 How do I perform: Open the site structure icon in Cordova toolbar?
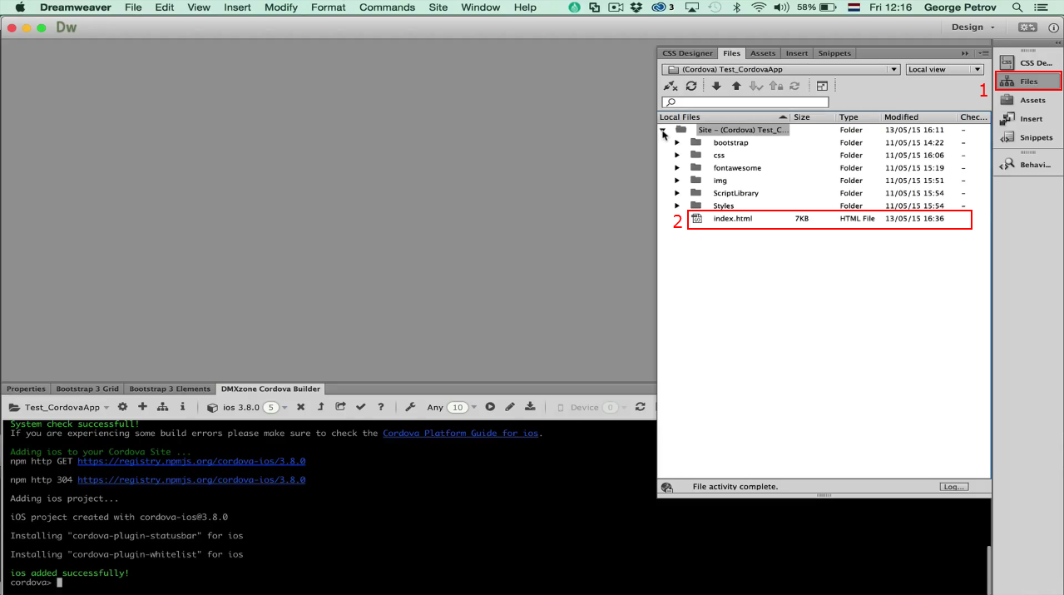(162, 407)
